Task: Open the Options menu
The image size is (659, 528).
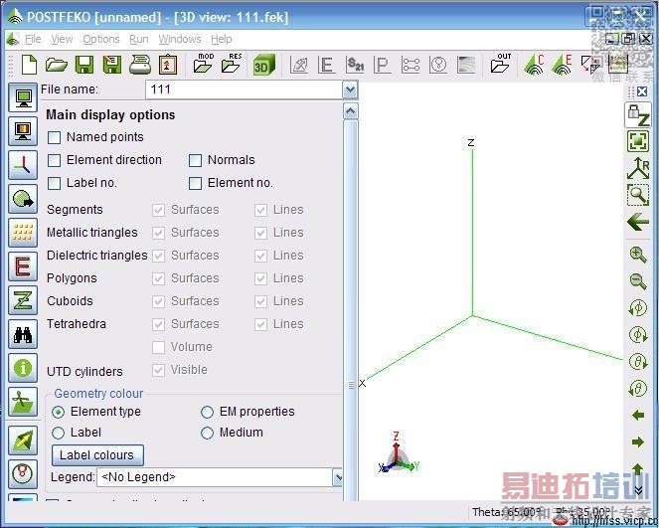Action: [x=100, y=39]
